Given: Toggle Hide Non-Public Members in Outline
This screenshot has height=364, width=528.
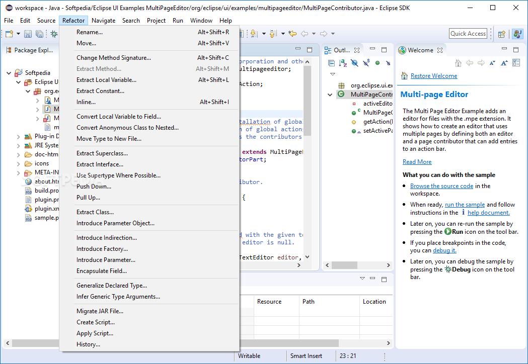Looking at the screenshot, I should (378, 63).
